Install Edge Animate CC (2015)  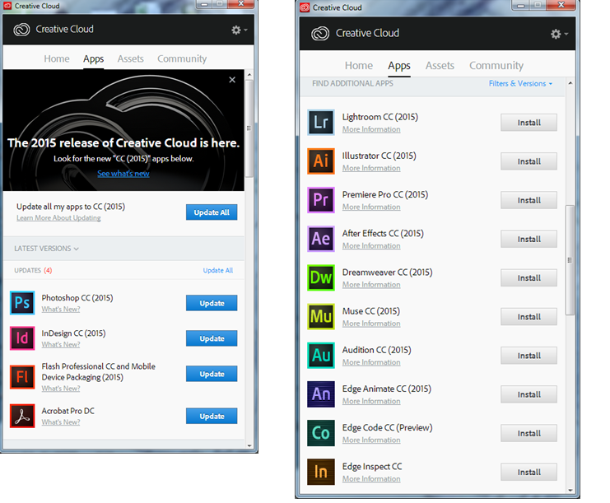tap(529, 394)
